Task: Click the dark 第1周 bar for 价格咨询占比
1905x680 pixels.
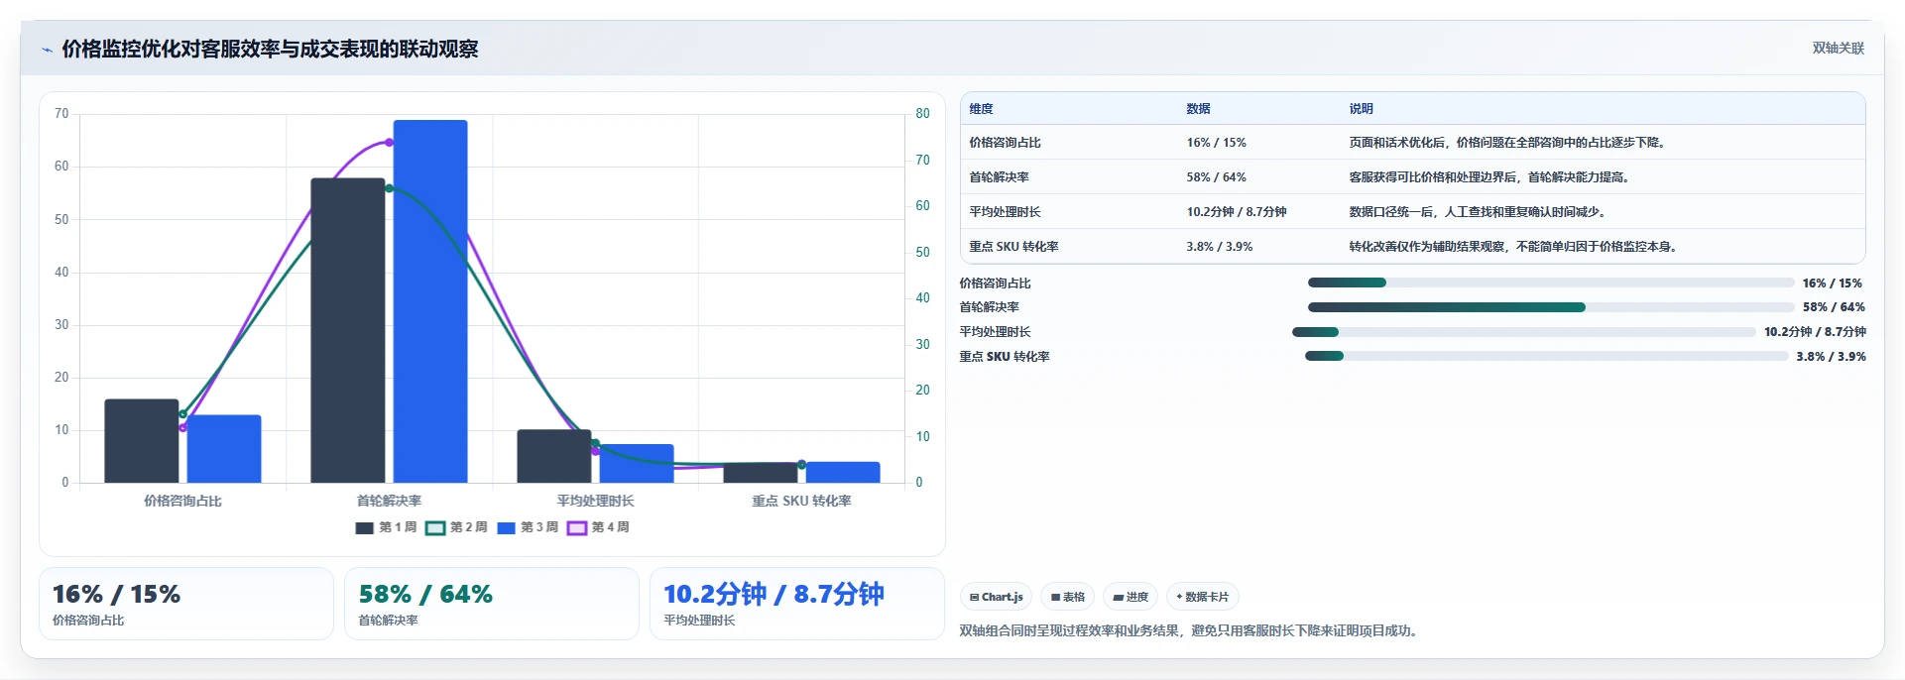Action: 142,441
